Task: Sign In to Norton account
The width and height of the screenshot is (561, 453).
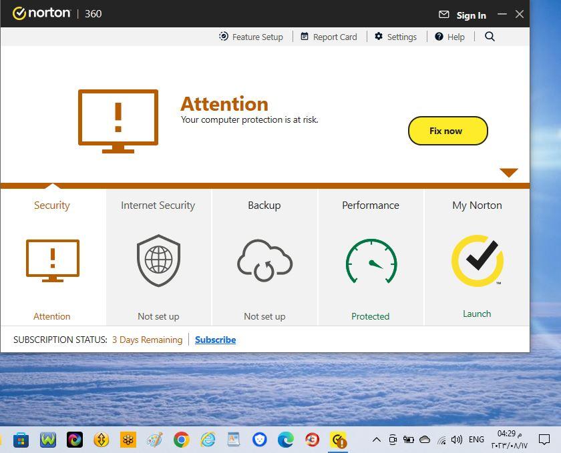Action: coord(472,15)
